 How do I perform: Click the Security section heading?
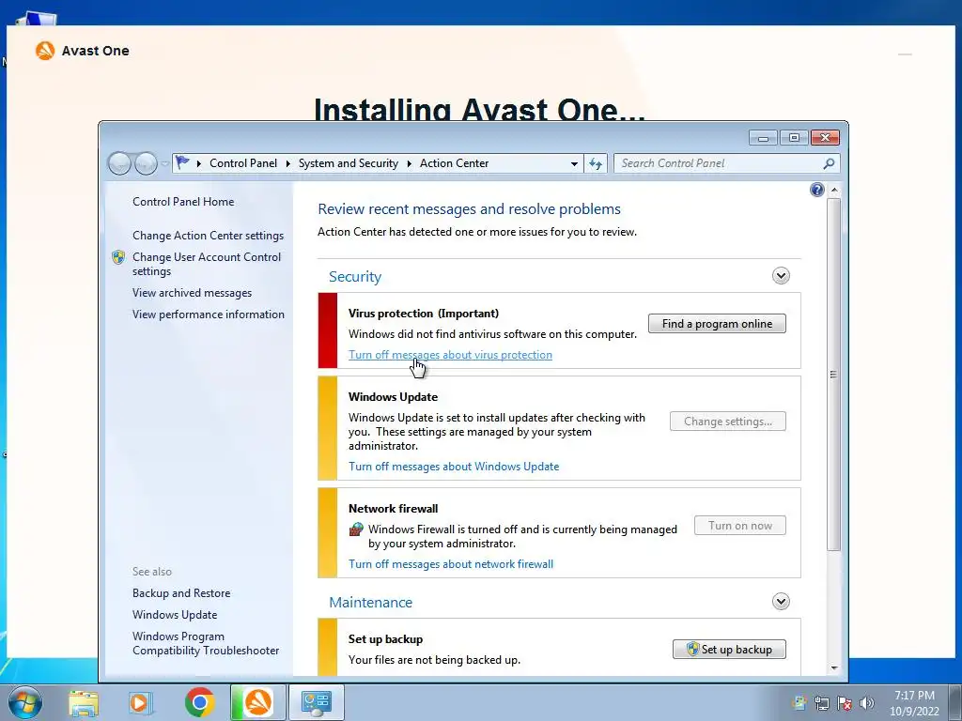pyautogui.click(x=354, y=277)
